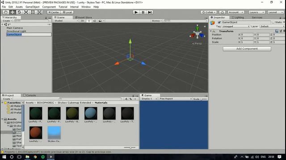This screenshot has width=286, height=160.
Task: Select the combined Transform tool
Action: (40, 12)
